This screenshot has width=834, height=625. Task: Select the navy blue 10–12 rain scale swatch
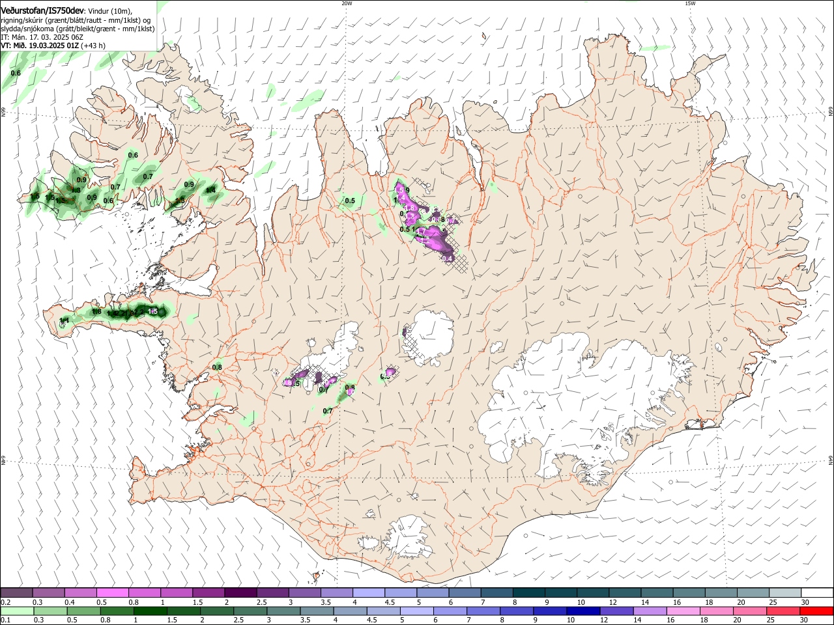(x=583, y=611)
